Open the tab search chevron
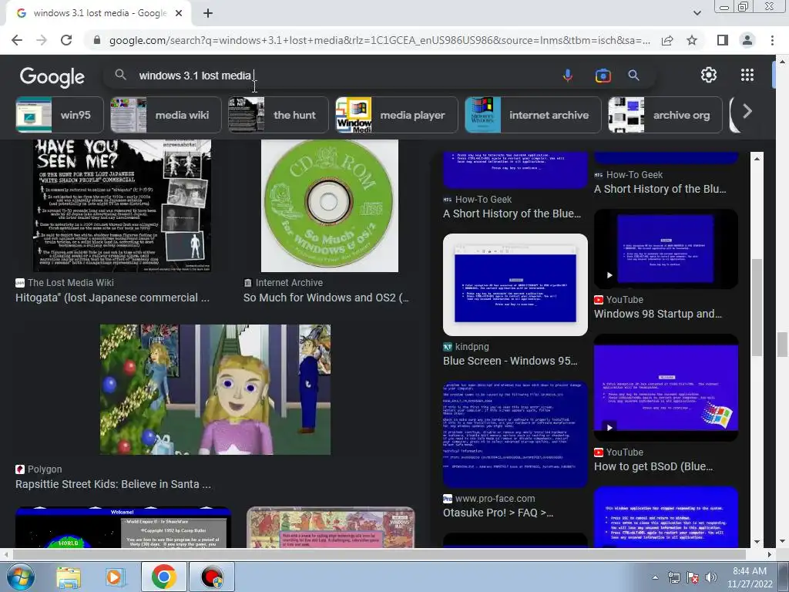Image resolution: width=789 pixels, height=592 pixels. pos(697,13)
